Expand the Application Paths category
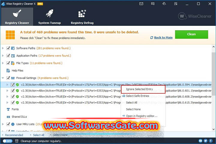 click(3, 55)
